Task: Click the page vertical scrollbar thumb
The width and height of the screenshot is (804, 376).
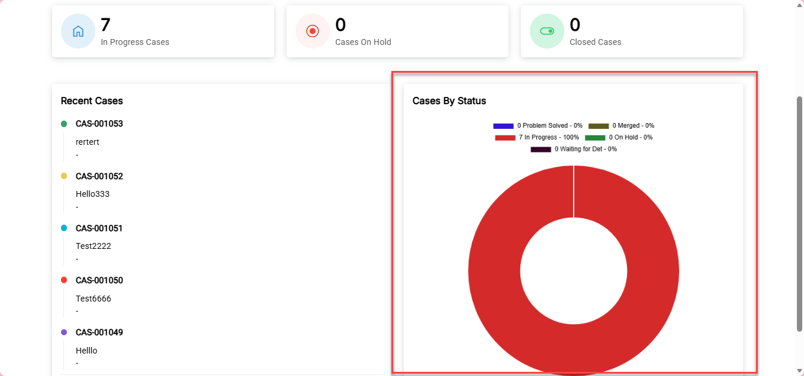Action: pos(799,213)
